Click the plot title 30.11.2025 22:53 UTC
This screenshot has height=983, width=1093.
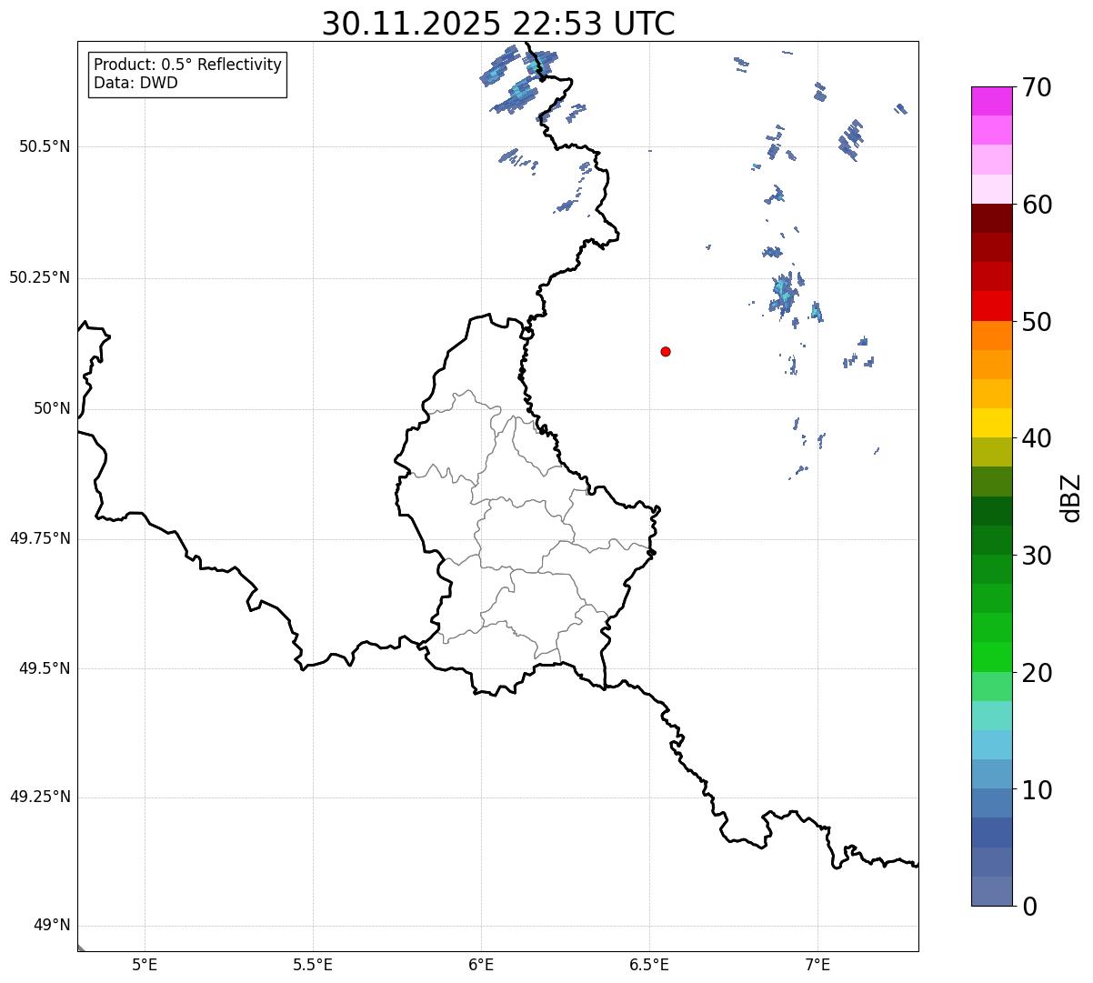coord(498,24)
